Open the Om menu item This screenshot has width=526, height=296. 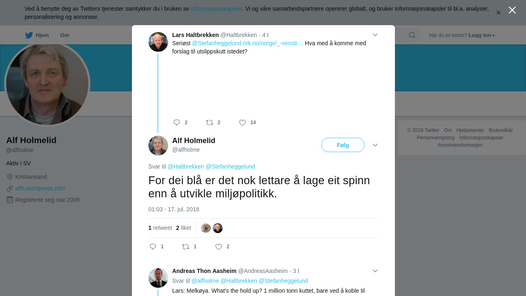pyautogui.click(x=65, y=35)
